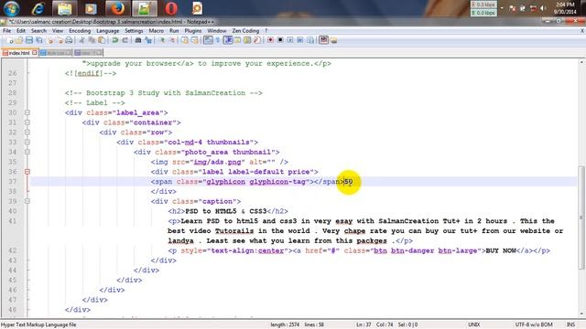The image size is (586, 329).
Task: Click the Zoom In toolbar icon
Action: (x=162, y=40)
